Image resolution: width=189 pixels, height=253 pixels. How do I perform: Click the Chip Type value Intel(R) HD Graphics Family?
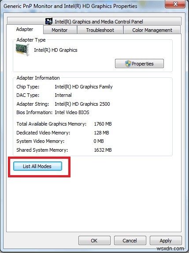coord(84,87)
